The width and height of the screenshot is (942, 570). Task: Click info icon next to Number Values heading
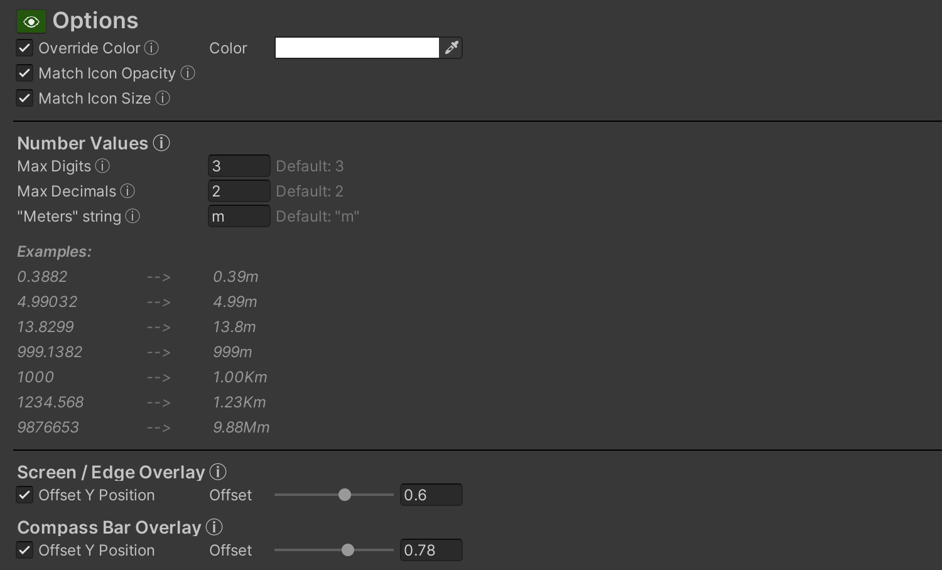tap(161, 143)
